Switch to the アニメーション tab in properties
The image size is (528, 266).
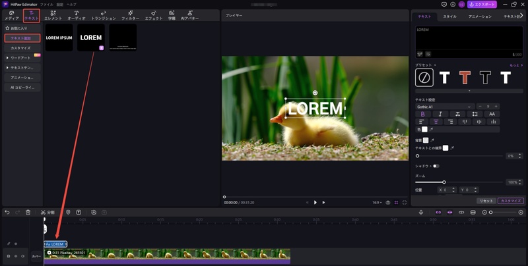tap(480, 16)
